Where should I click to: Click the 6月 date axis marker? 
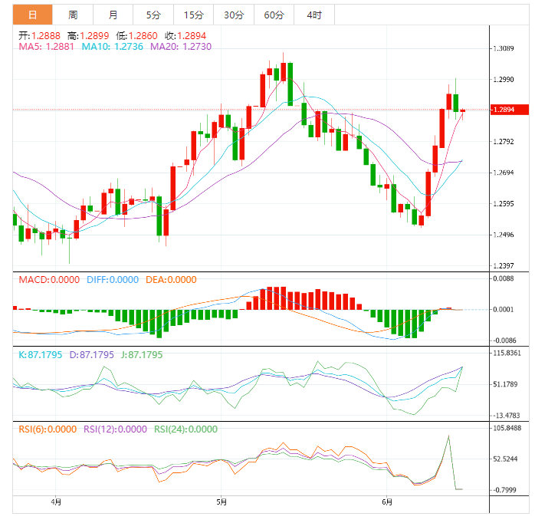(x=387, y=502)
